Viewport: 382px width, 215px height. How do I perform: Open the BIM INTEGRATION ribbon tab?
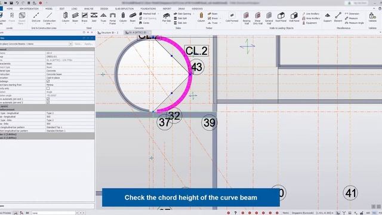(29, 8)
